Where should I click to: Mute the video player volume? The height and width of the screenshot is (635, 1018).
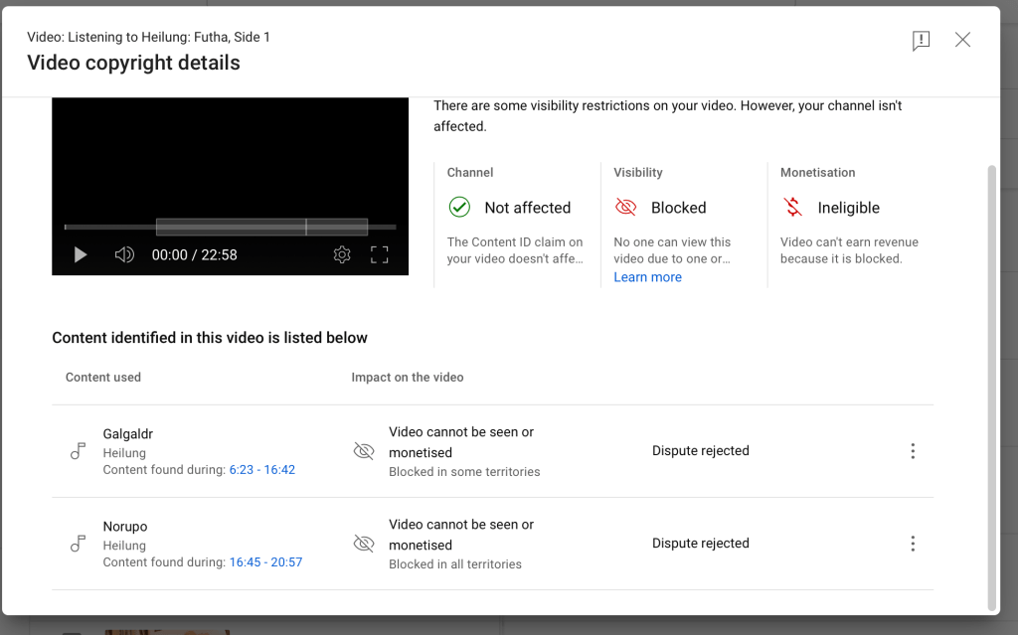(x=124, y=255)
